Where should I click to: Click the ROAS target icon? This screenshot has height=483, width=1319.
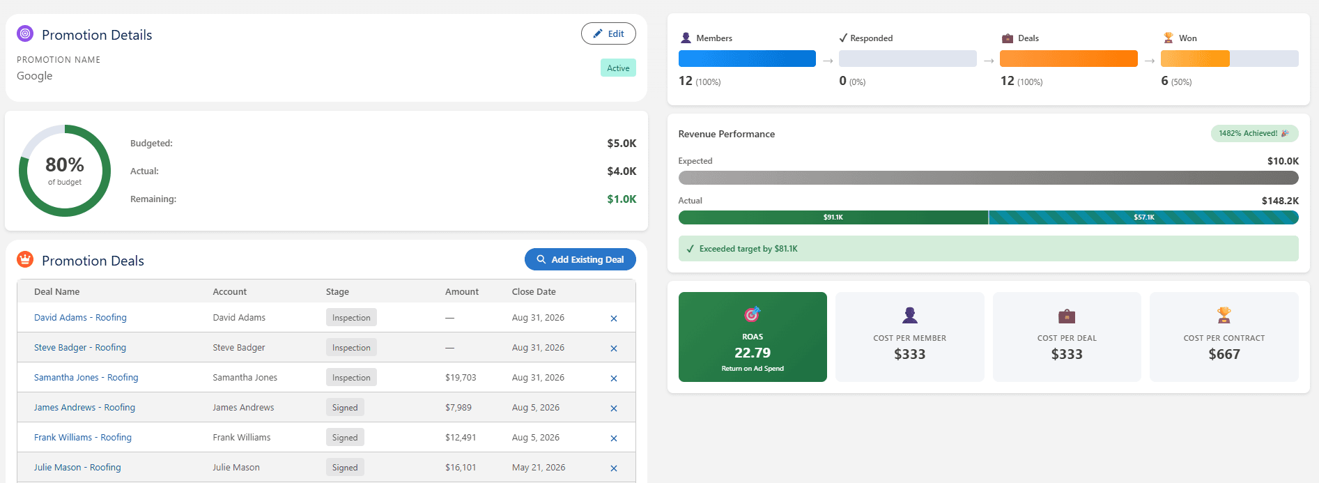tap(753, 314)
